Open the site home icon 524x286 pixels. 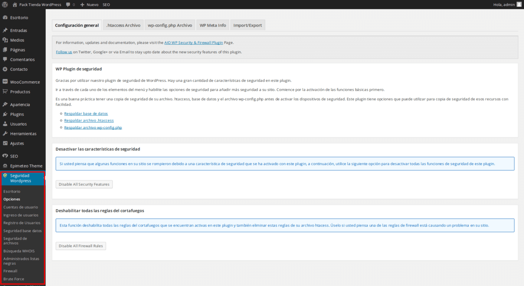15,5
